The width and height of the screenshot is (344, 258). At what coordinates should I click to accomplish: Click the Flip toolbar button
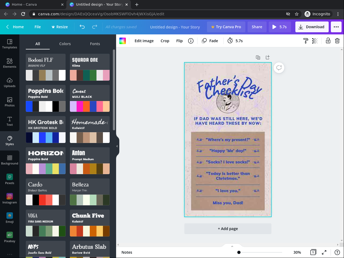[x=180, y=41]
